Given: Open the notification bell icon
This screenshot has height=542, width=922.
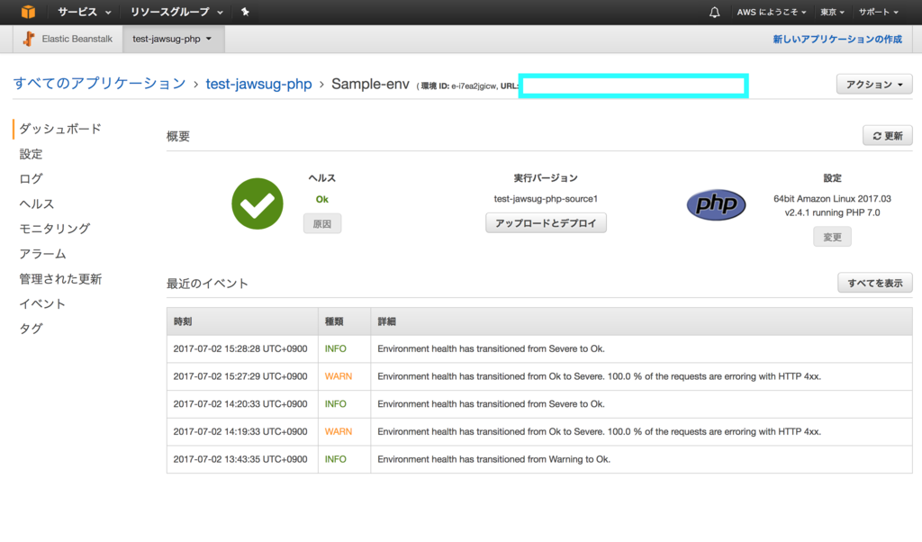Looking at the screenshot, I should pos(714,13).
